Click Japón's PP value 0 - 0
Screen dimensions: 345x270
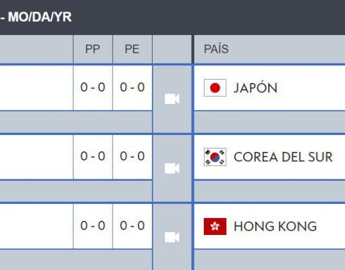tap(92, 87)
